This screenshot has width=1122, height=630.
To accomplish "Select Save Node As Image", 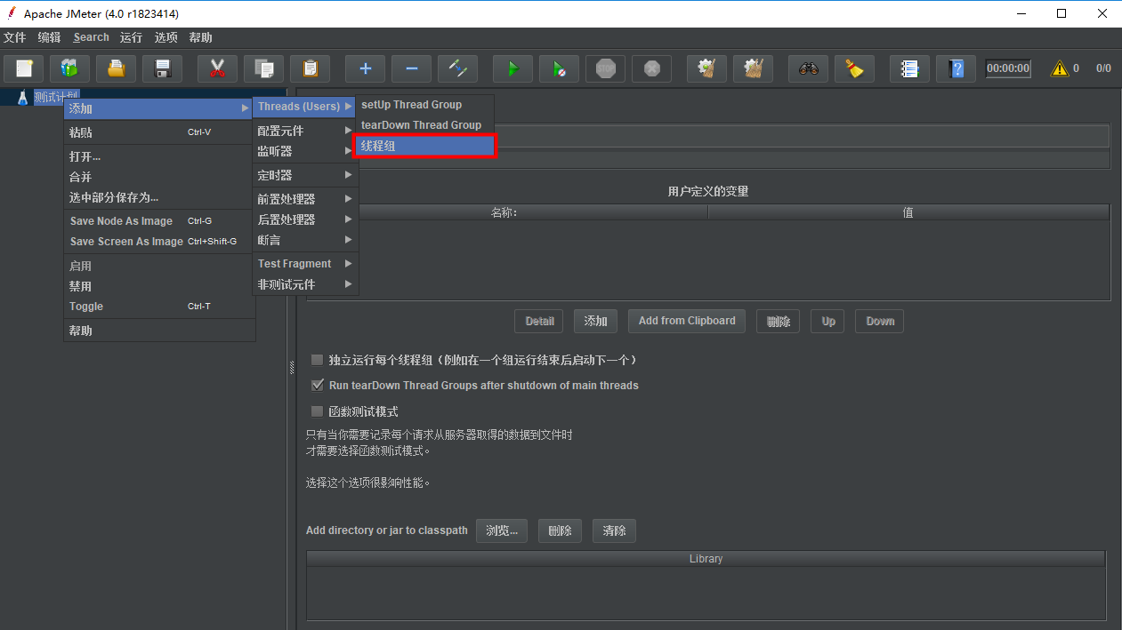I will tap(159, 221).
